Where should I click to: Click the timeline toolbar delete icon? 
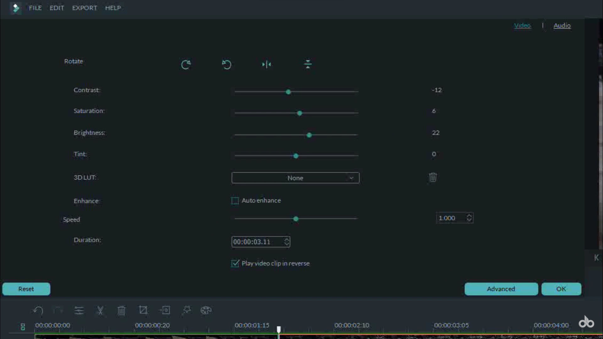pyautogui.click(x=122, y=311)
